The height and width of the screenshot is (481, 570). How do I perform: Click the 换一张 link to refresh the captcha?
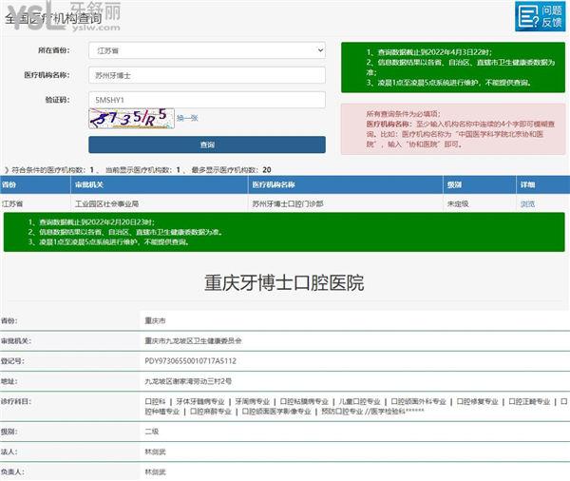(x=187, y=118)
